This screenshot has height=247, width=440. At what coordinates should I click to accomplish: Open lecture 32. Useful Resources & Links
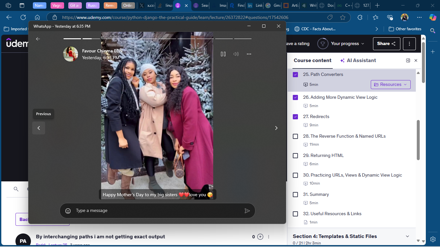pyautogui.click(x=332, y=214)
